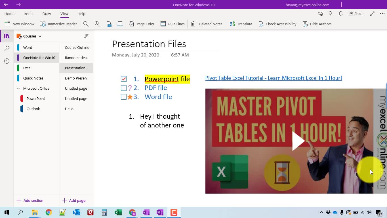Uncheck the Powerpoint file to-do checkbox
Viewport: 387px width, 218px height.
coord(123,79)
